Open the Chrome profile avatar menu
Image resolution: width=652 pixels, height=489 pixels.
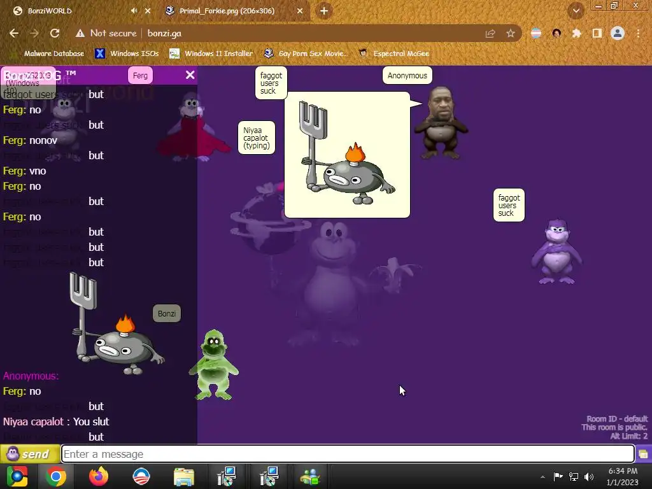click(x=618, y=33)
